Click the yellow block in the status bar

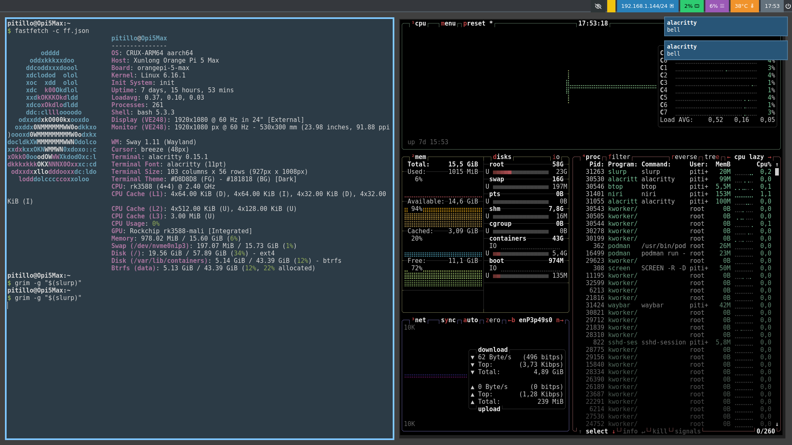611,6
